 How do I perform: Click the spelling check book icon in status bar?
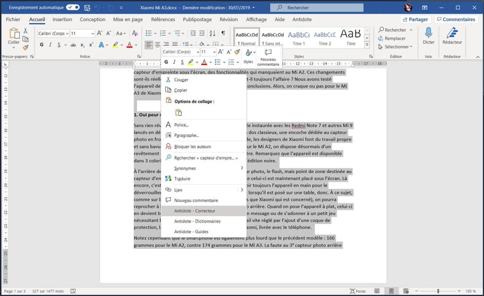(73, 291)
